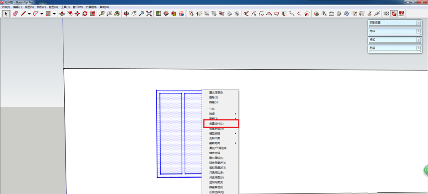Viewport: 428px width, 194px height.
Task: Select the pink Eraser tool
Action: 15,14
